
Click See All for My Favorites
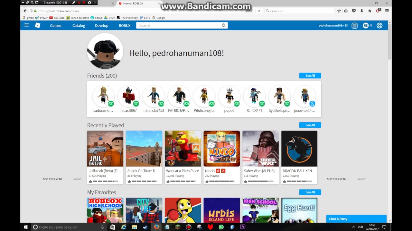point(310,192)
